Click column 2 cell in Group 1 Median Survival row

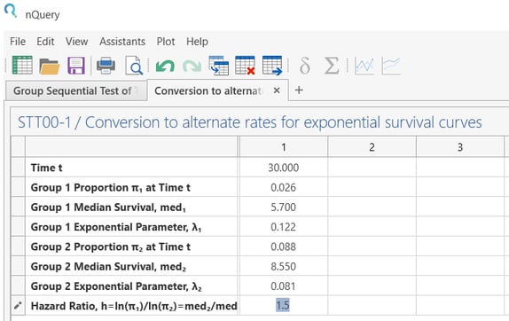pyautogui.click(x=372, y=207)
